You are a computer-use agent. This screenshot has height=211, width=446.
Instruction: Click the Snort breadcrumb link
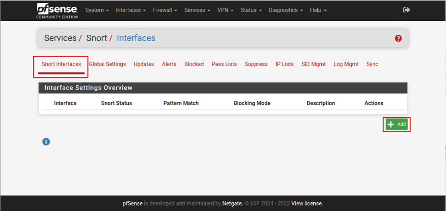click(96, 38)
